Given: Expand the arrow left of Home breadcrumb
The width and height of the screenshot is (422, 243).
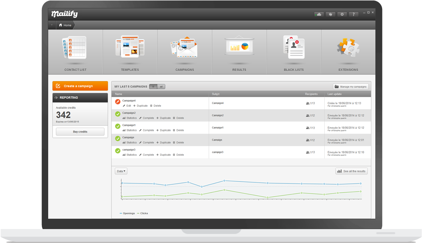Looking at the screenshot, I should 52,25.
